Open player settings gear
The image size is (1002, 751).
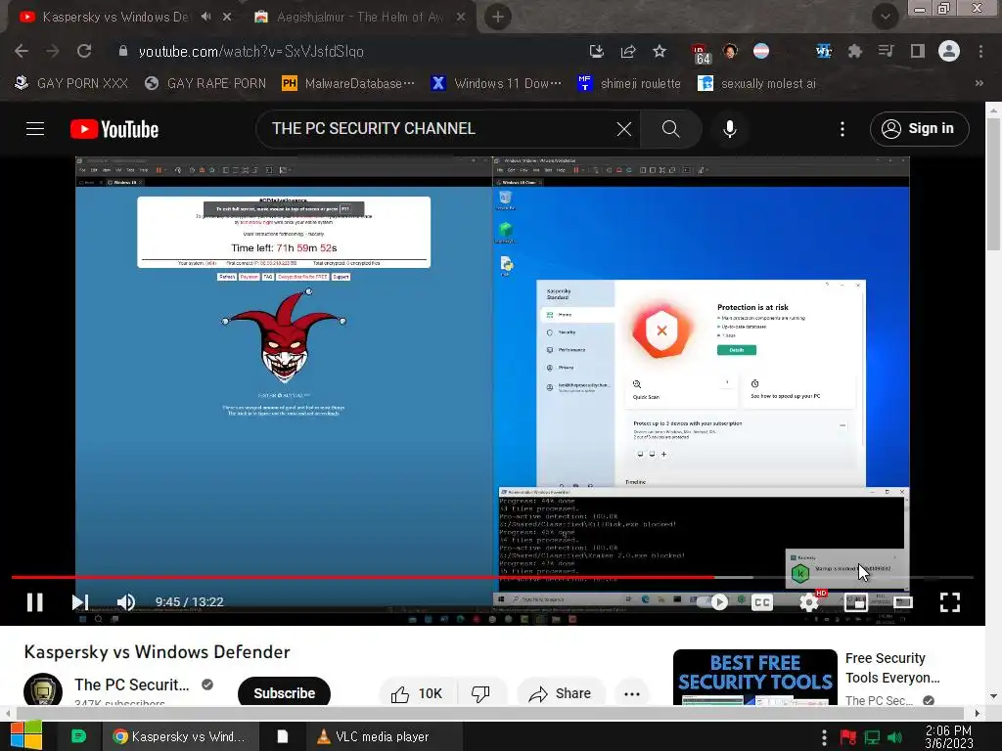(808, 602)
